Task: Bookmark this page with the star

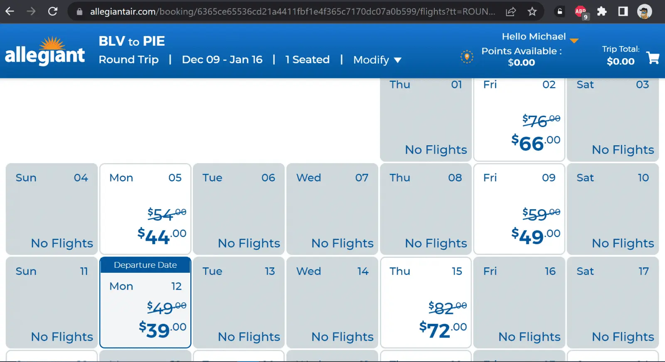Action: point(532,12)
